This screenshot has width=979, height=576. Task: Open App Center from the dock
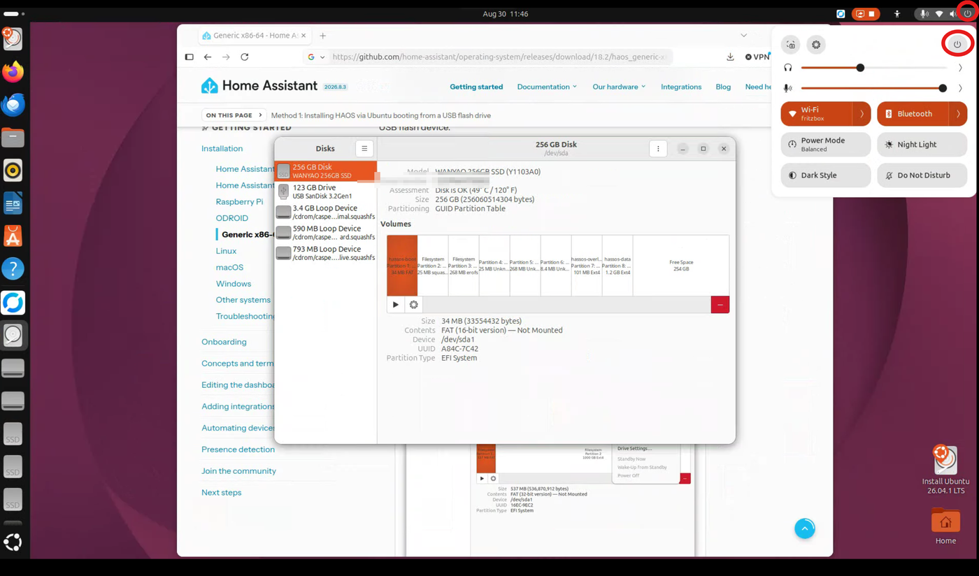point(13,236)
